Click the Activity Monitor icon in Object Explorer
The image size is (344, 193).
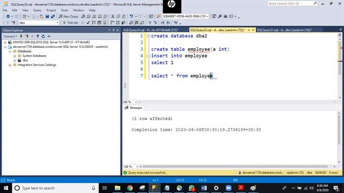(x=49, y=36)
